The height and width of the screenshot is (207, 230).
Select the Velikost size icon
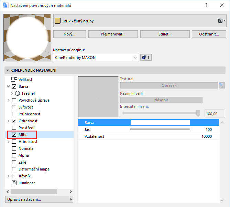click(14, 80)
